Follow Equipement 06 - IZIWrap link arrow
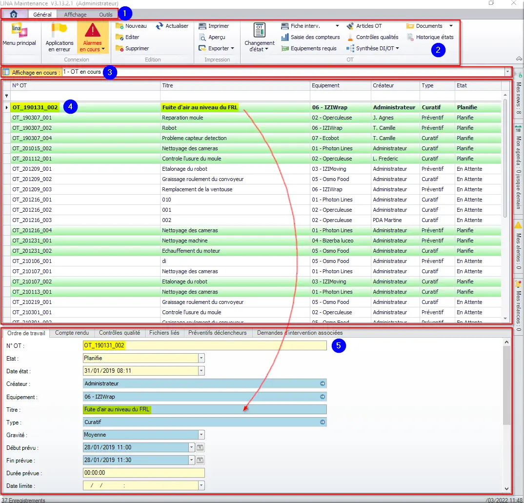 coord(322,397)
